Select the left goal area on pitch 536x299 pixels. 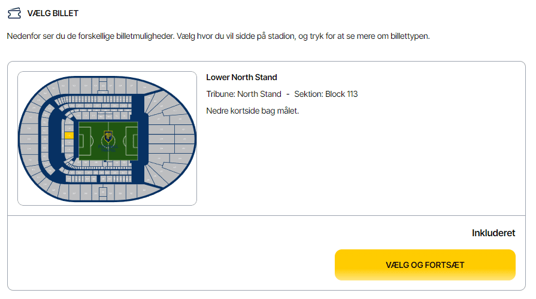84,141
